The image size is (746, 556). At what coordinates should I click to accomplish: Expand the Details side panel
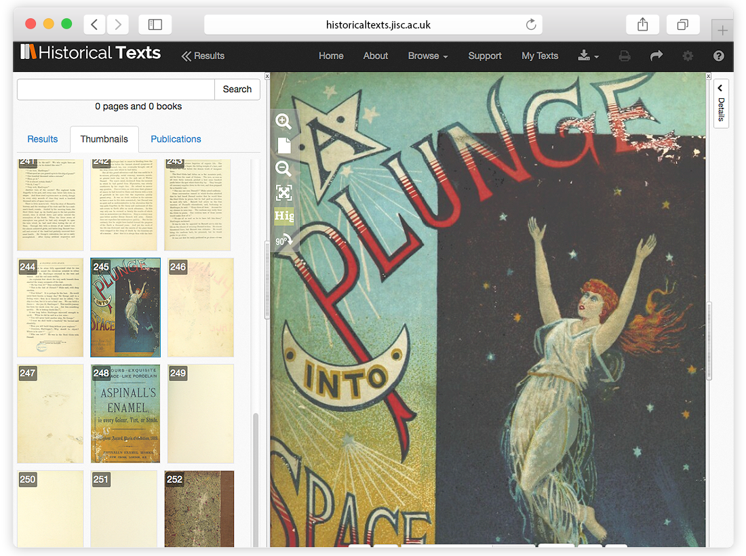(721, 103)
